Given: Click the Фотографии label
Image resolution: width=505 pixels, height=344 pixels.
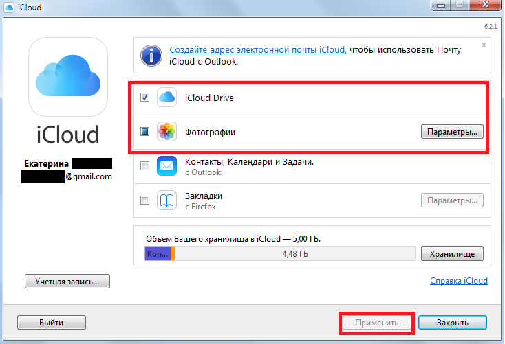Looking at the screenshot, I should [x=210, y=132].
